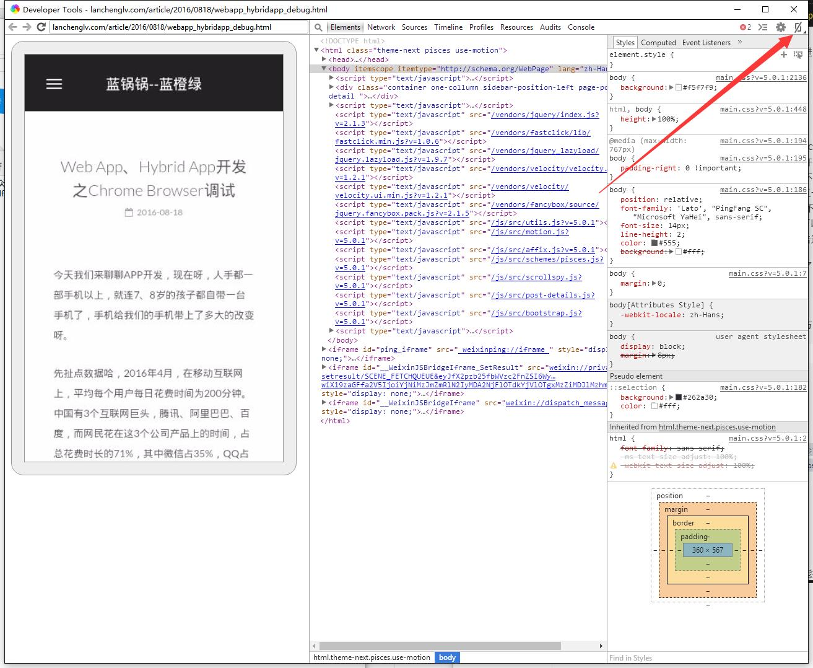Select the body breadcrumb item

point(447,657)
